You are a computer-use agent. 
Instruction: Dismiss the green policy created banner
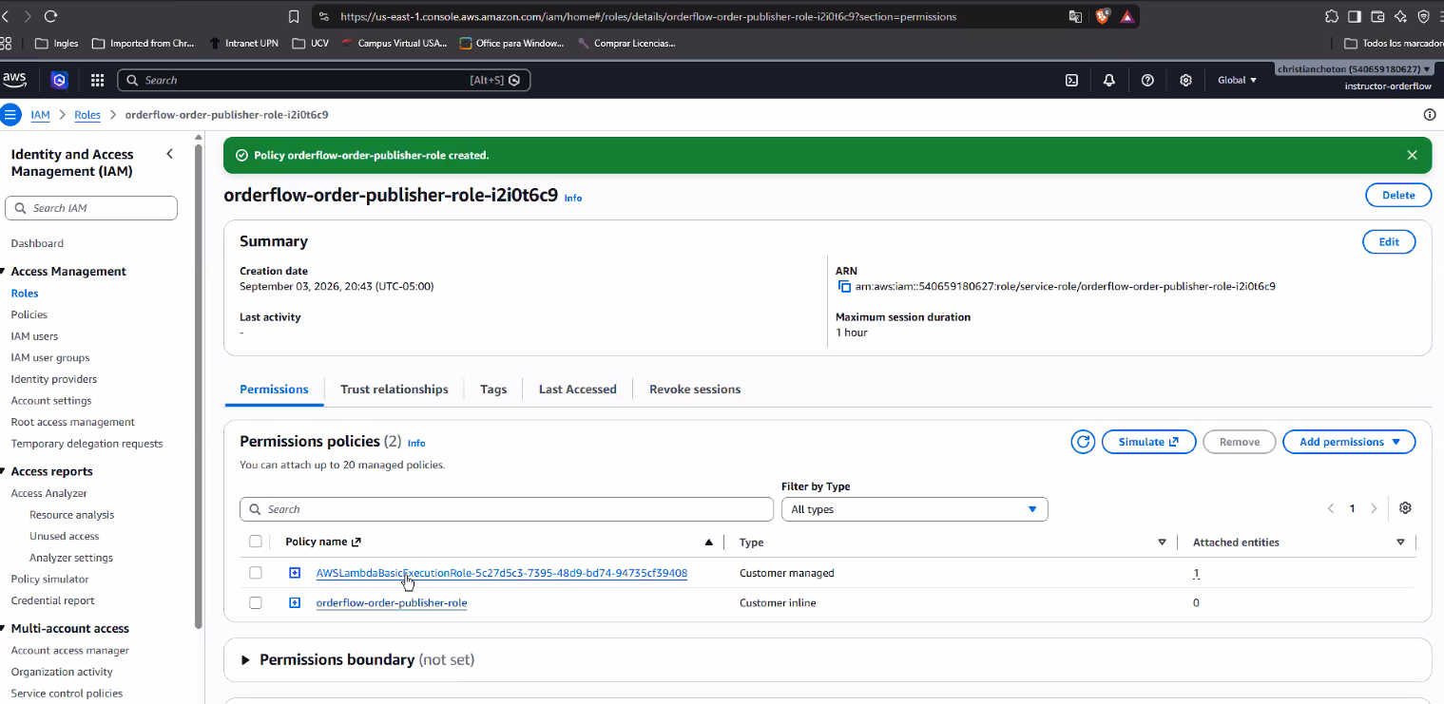pos(1412,155)
